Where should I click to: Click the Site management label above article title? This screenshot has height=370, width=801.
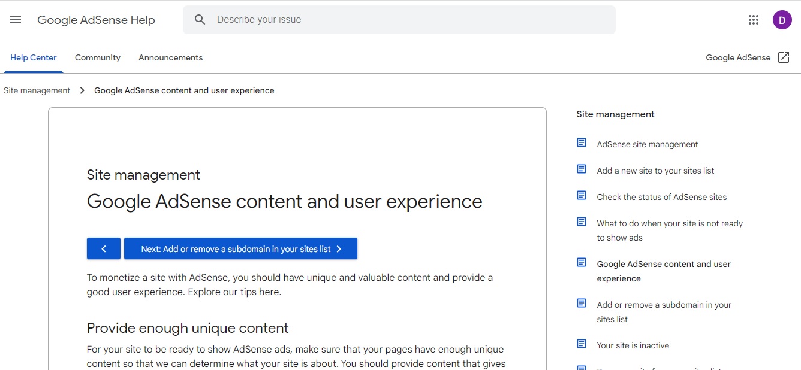click(x=143, y=175)
